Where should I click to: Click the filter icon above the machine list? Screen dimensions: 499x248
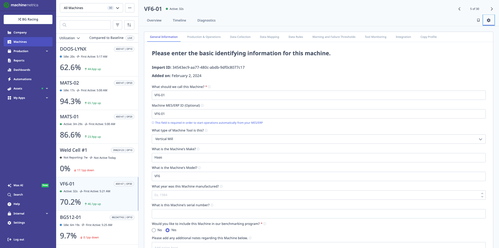click(117, 25)
